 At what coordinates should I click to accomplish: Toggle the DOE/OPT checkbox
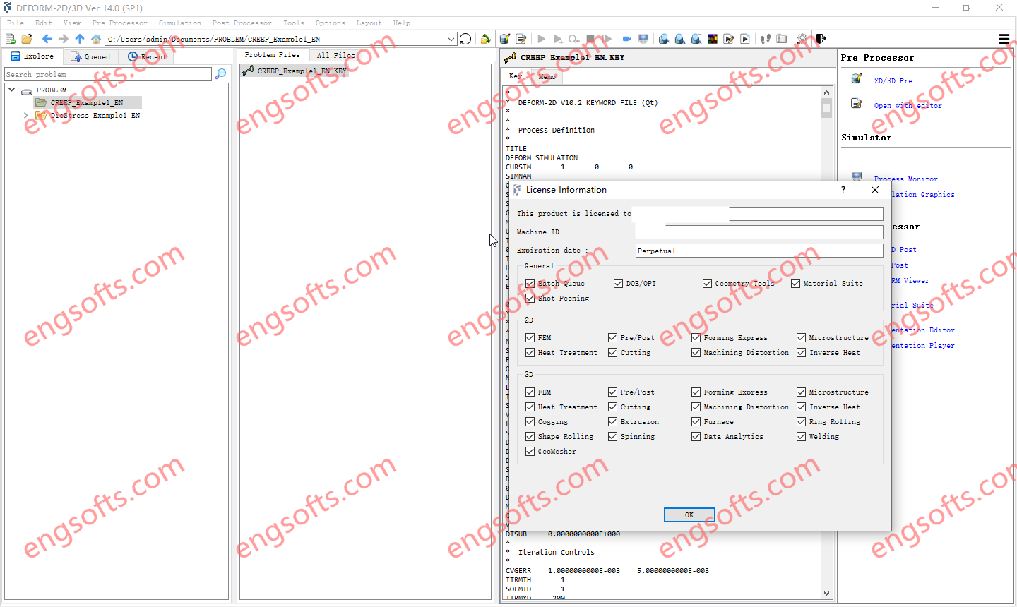tap(618, 283)
